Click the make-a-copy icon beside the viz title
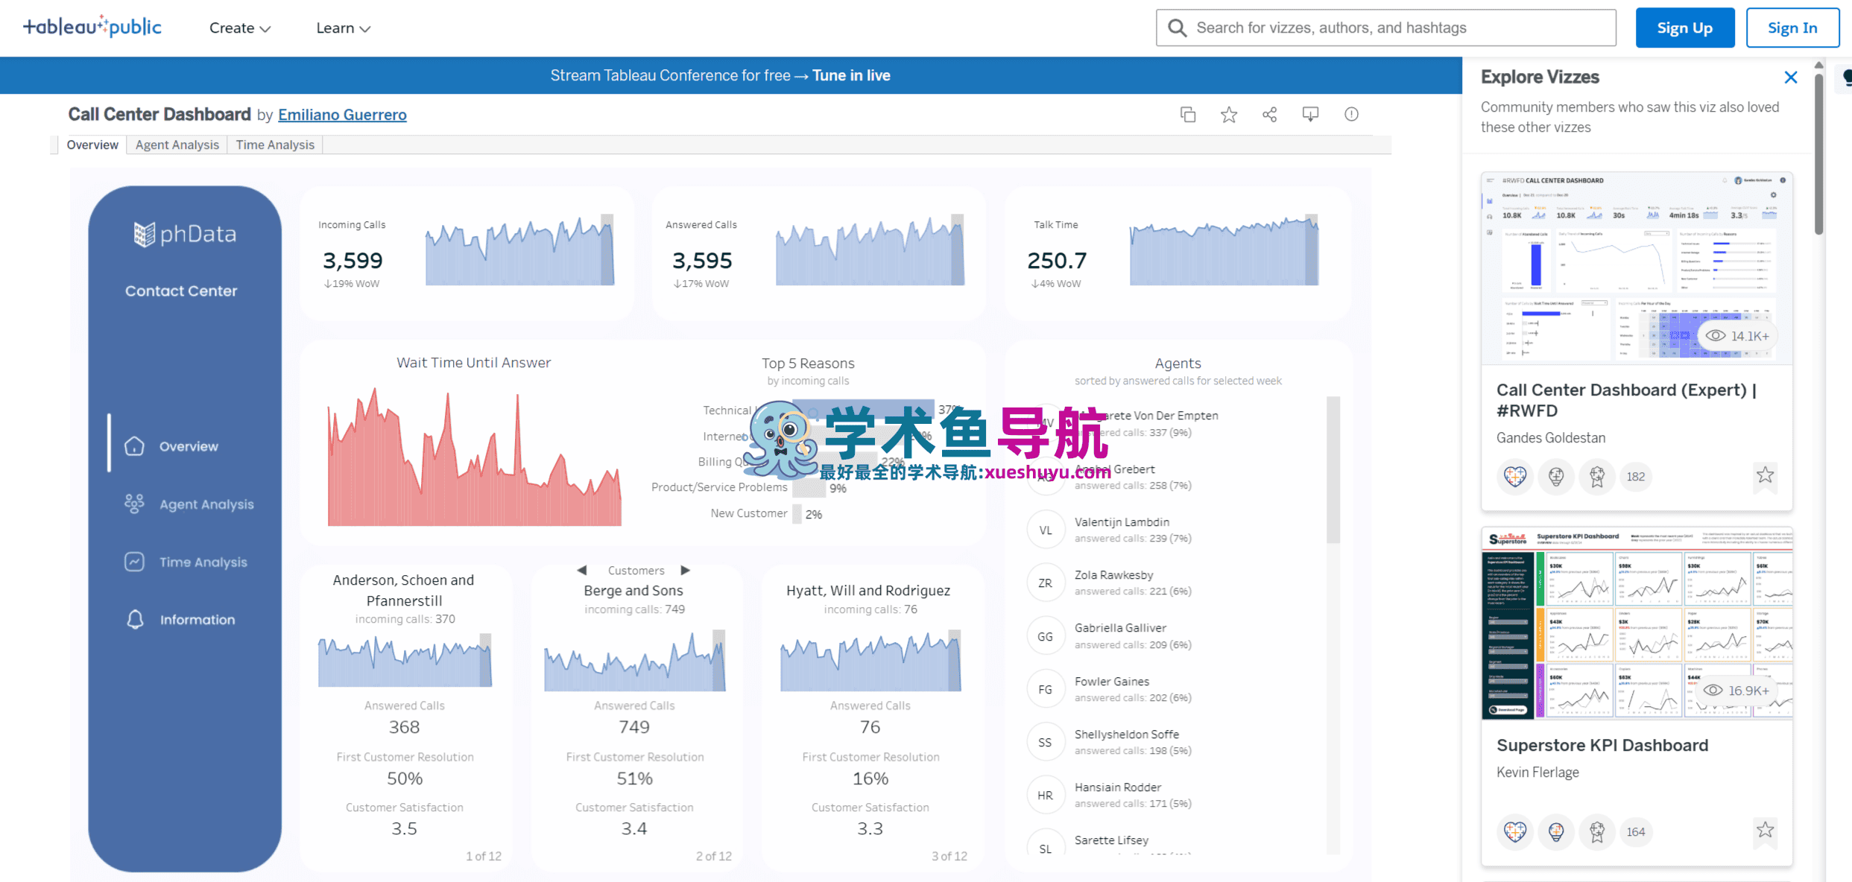Viewport: 1852px width, 882px height. 1188,115
